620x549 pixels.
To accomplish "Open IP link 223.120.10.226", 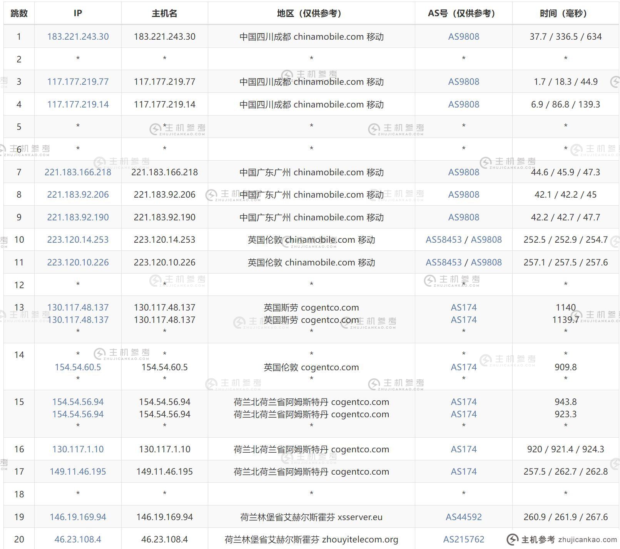I will pyautogui.click(x=78, y=262).
